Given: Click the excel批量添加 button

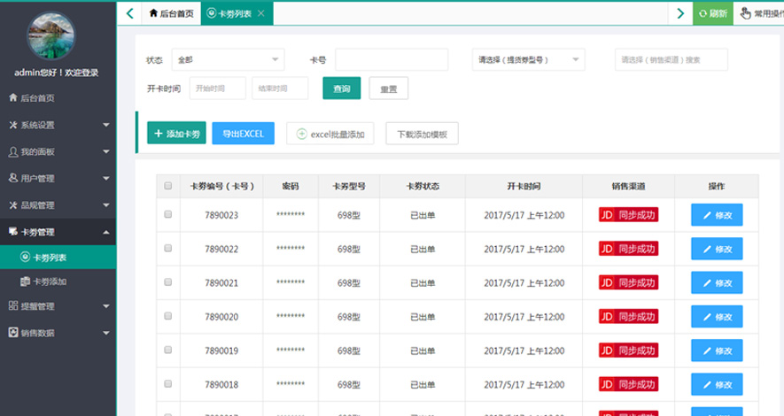Looking at the screenshot, I should (330, 134).
